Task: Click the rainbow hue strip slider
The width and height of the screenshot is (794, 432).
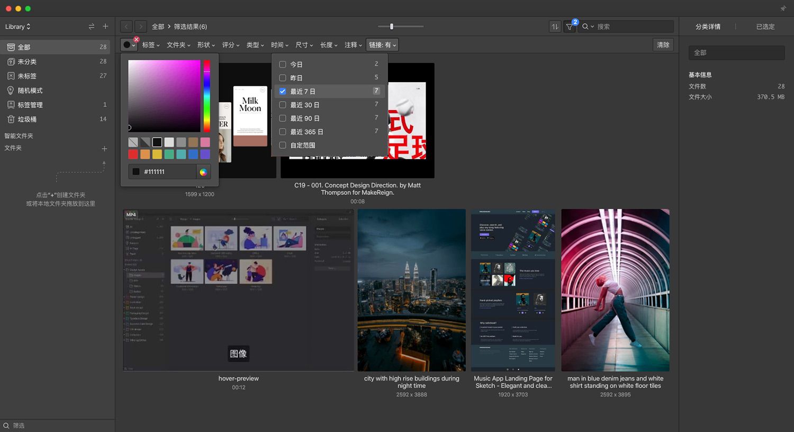Action: (207, 96)
